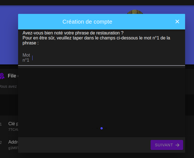
Task: Click the address value starting with g1M9T
Action: point(13,148)
